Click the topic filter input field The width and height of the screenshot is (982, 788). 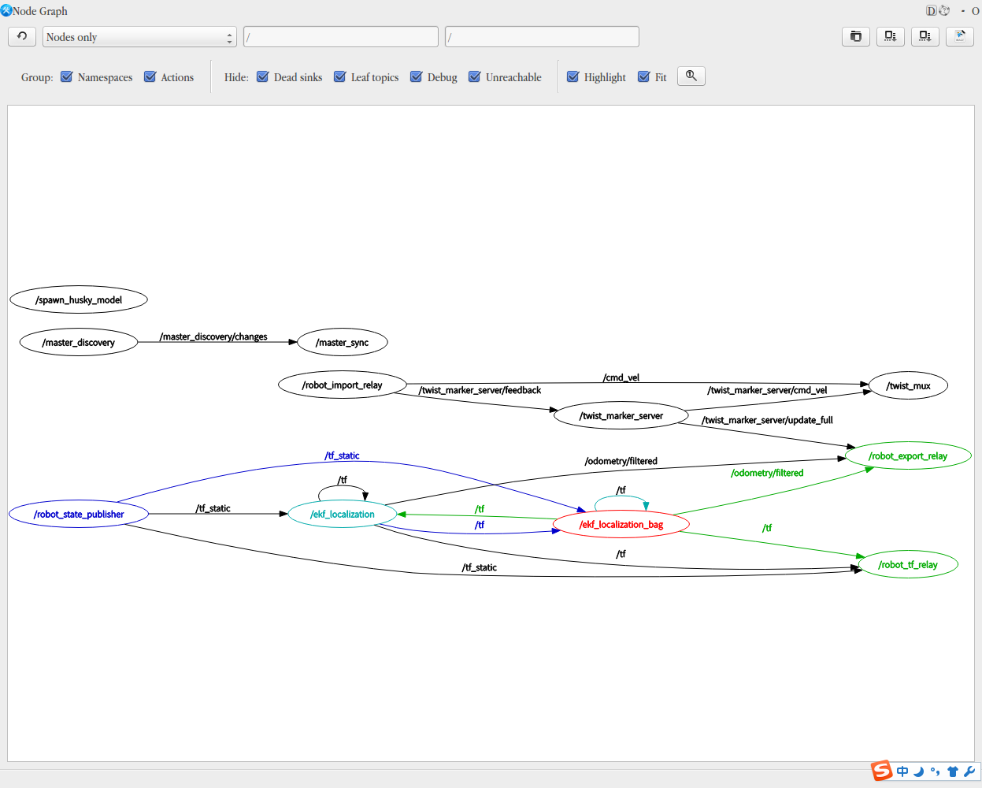pyautogui.click(x=542, y=37)
